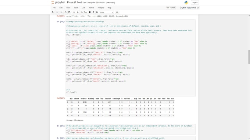Click the Last Checkpoint text
This screenshot has width=250, height=140.
[94, 3]
